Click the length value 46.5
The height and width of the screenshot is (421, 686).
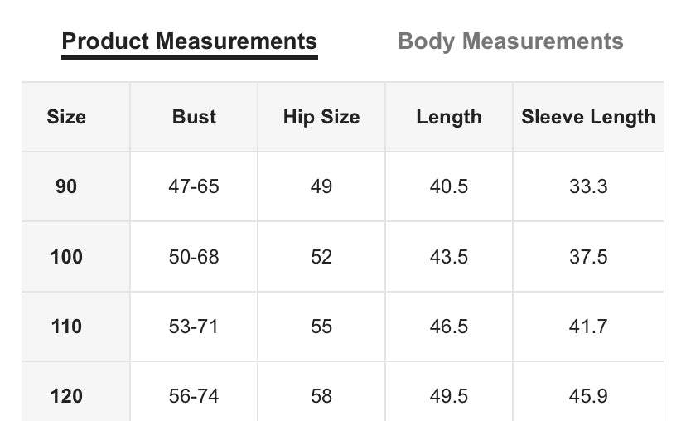coord(449,327)
